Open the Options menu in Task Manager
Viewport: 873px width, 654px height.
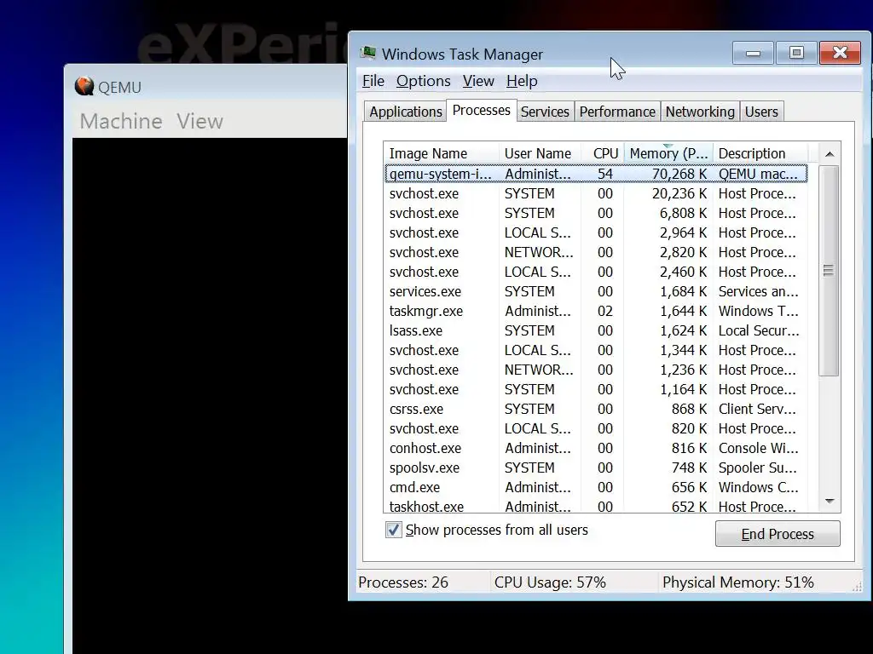coord(423,81)
